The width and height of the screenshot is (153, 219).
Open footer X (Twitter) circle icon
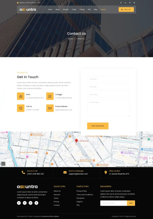25,203
